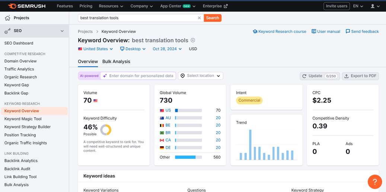Screen dimensions: 386x192
Task: Switch to the Bulk Analysis tab
Action: tap(116, 62)
